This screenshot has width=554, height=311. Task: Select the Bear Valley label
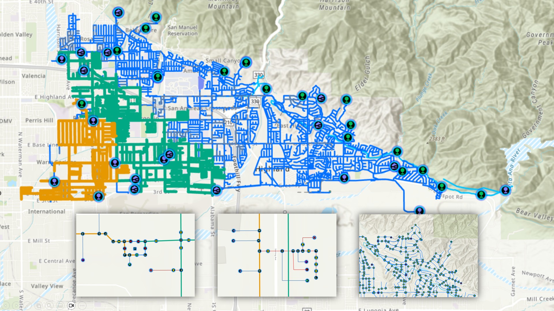tap(534, 215)
